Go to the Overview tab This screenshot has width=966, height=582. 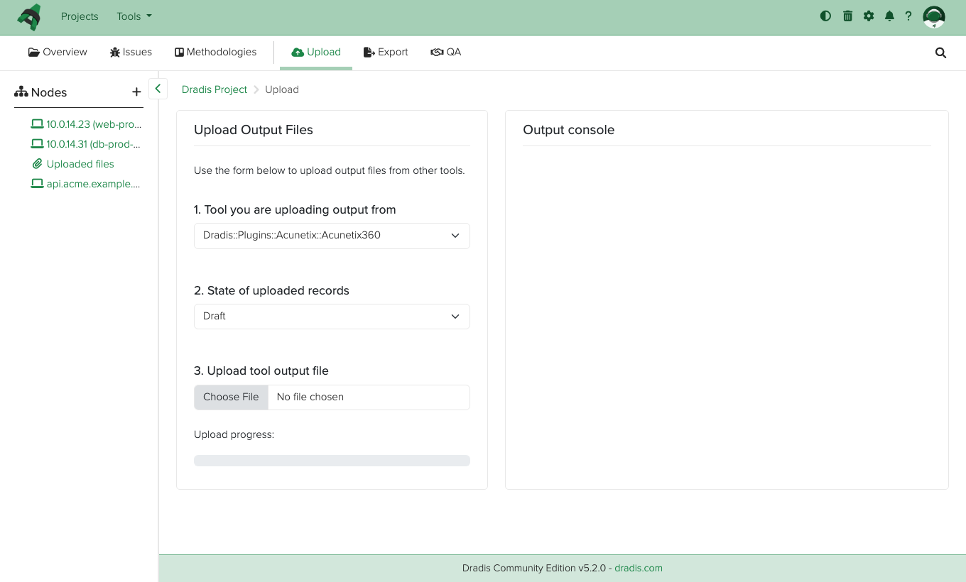click(x=58, y=52)
